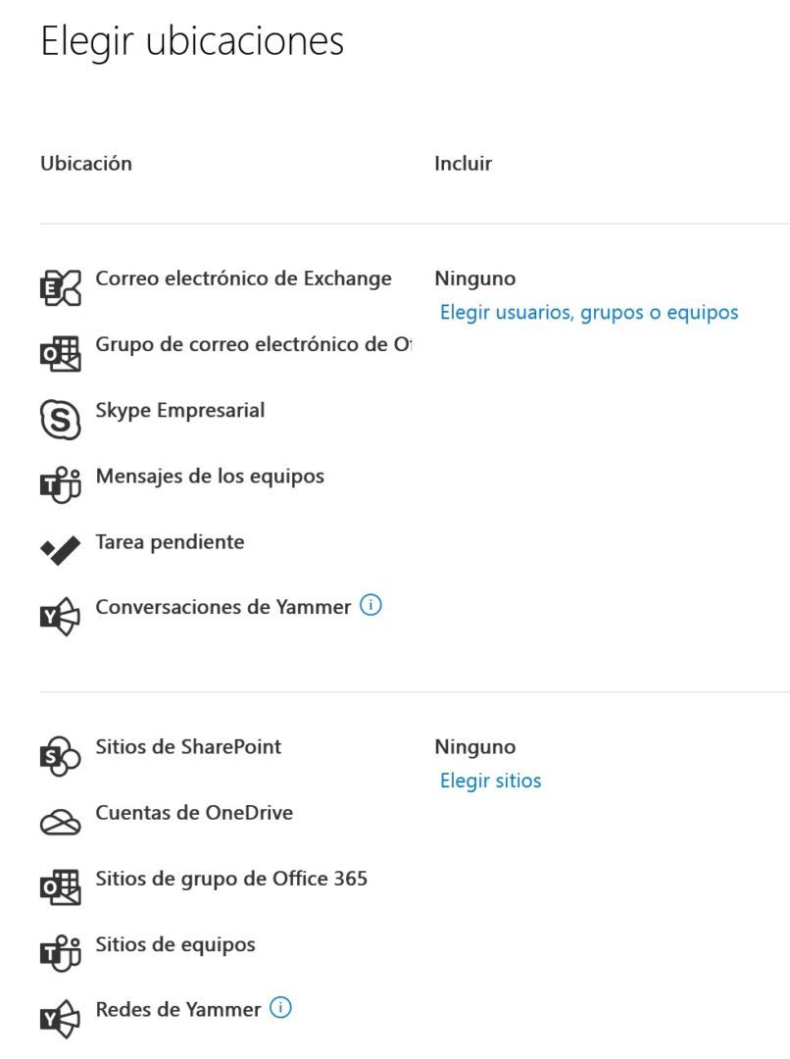Click Ninguno next to Sitios de SharePoint
The height and width of the screenshot is (1059, 790).
click(474, 746)
